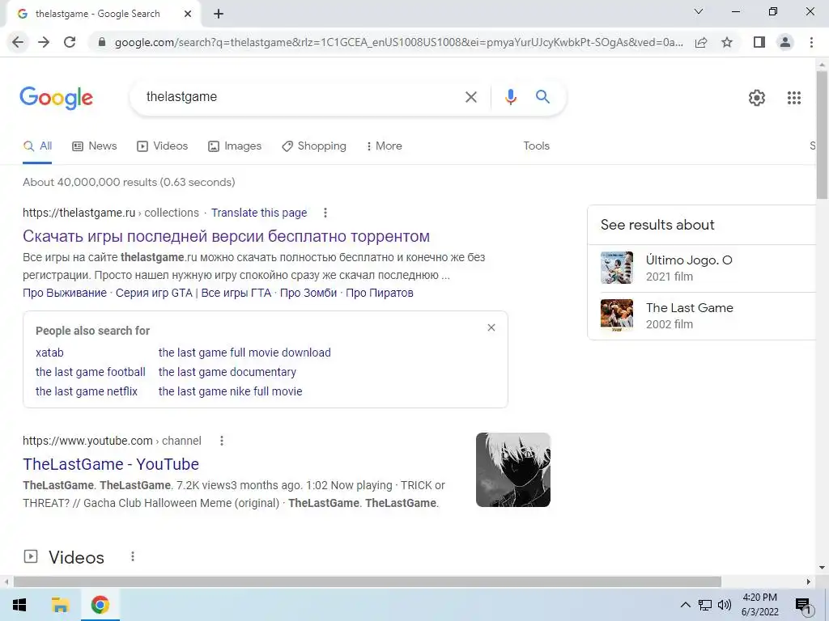The image size is (829, 621).
Task: Click the last game documentary suggestion
Action: click(227, 372)
